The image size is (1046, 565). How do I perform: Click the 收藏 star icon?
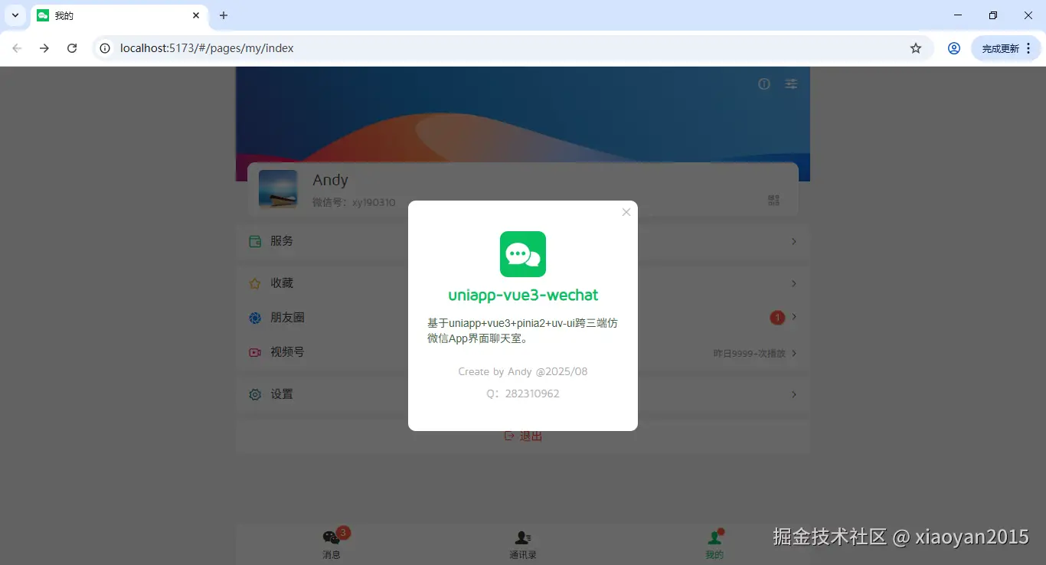click(255, 283)
